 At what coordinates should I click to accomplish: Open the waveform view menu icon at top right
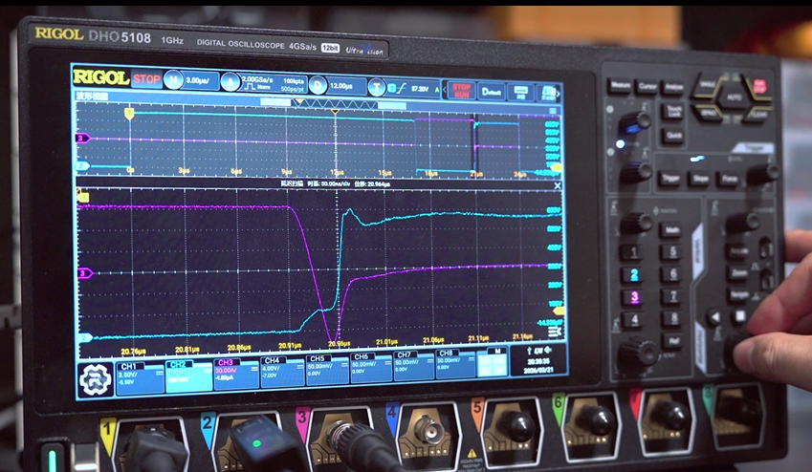tap(553, 111)
